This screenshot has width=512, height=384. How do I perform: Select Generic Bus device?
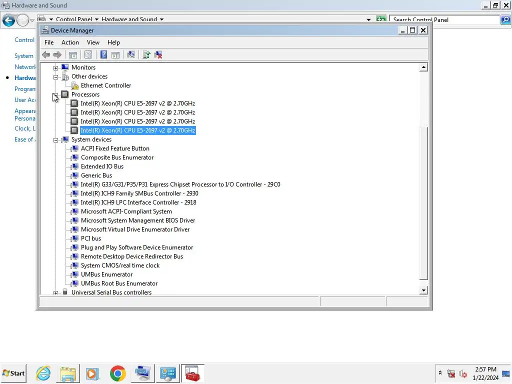coord(96,175)
